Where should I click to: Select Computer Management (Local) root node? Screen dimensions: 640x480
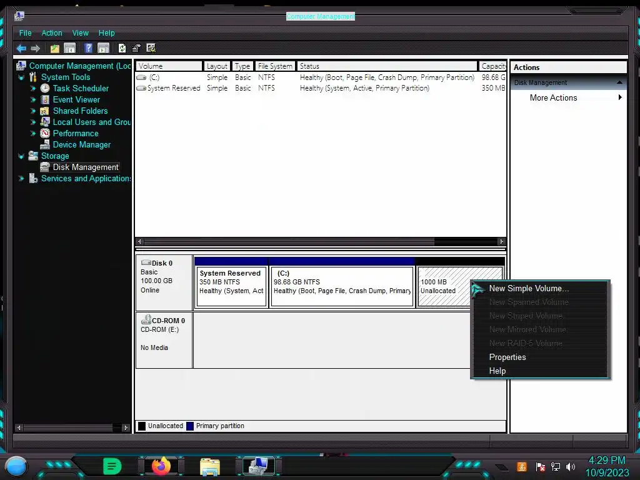click(80, 66)
